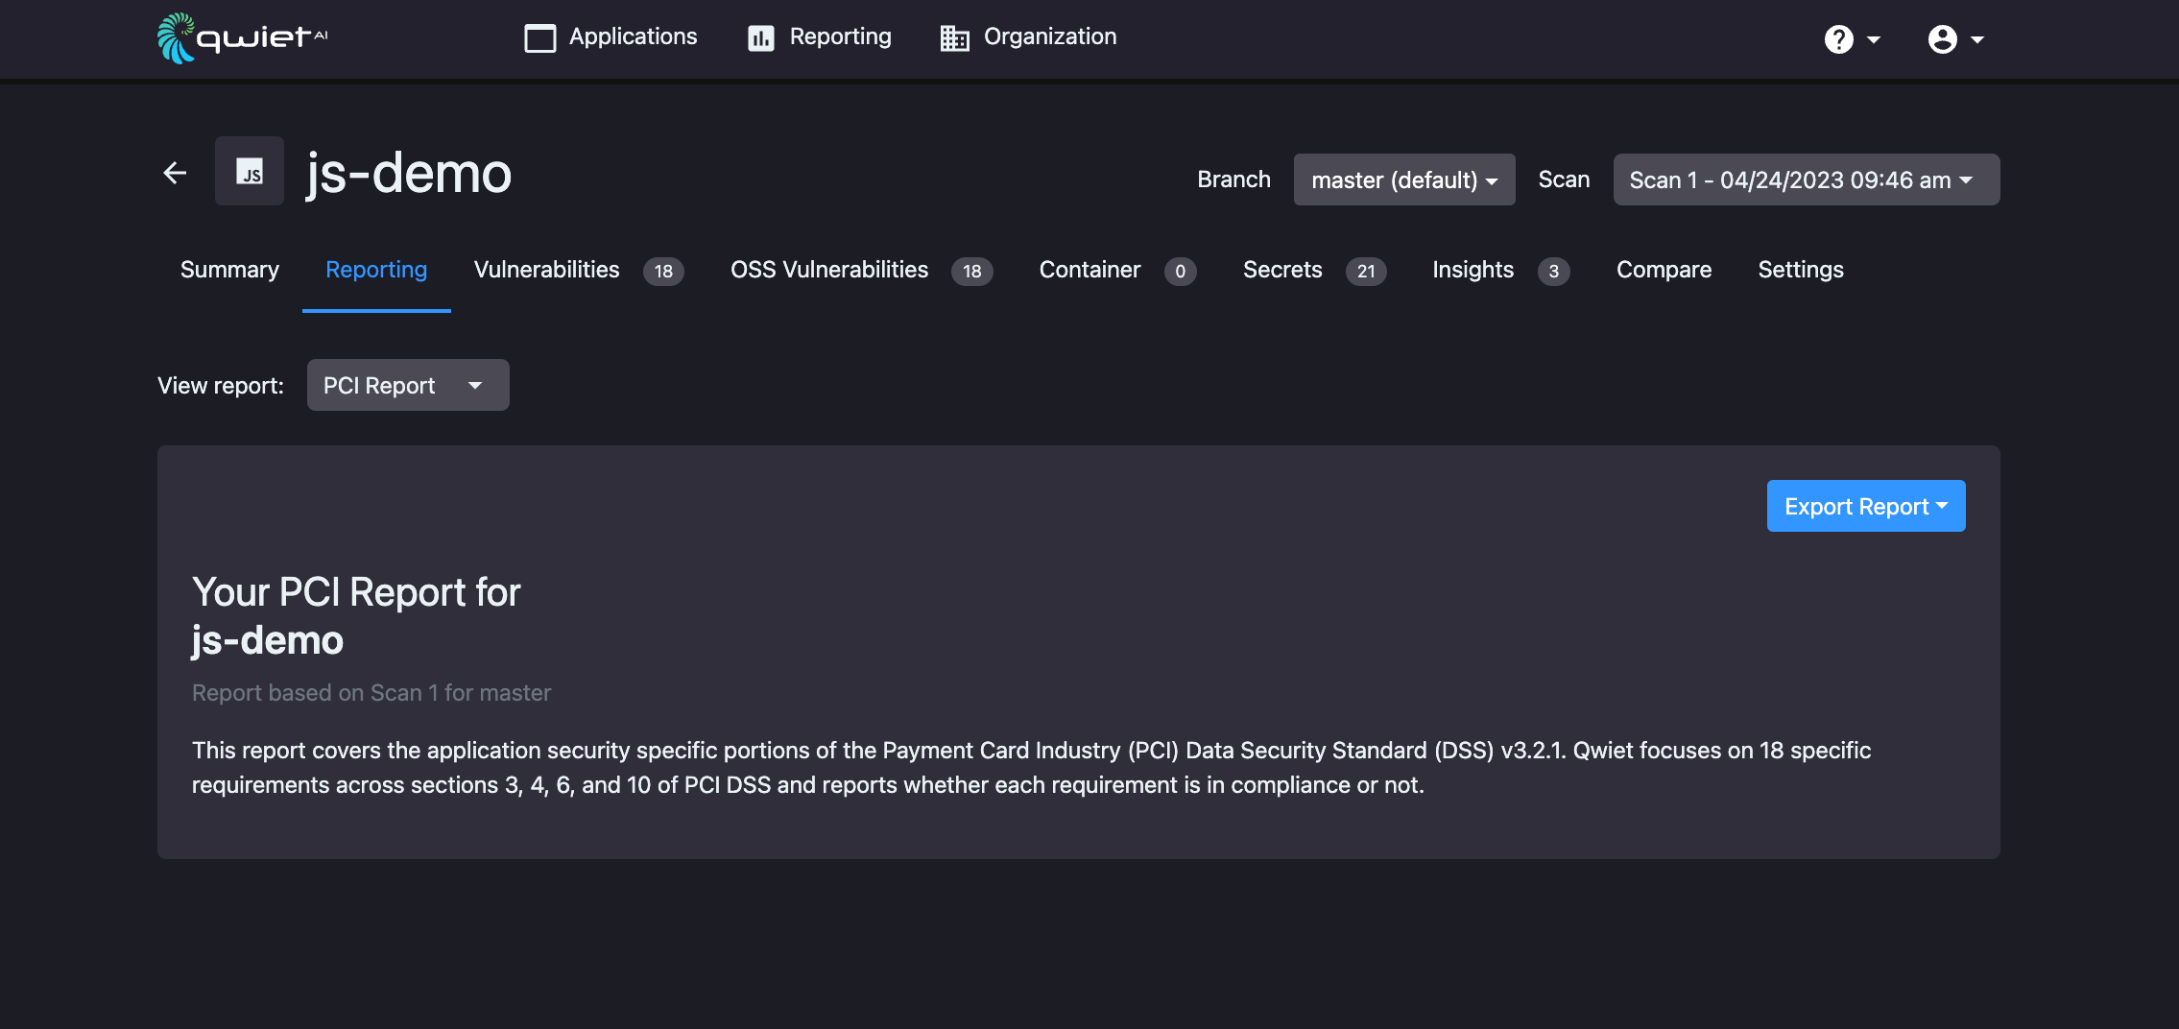
Task: Click the JS project icon
Action: point(250,171)
